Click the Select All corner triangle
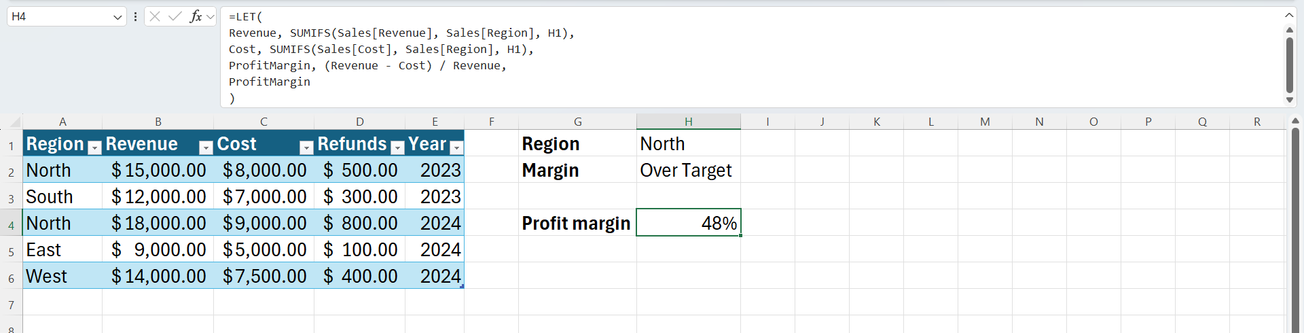The width and height of the screenshot is (1304, 333). point(14,122)
